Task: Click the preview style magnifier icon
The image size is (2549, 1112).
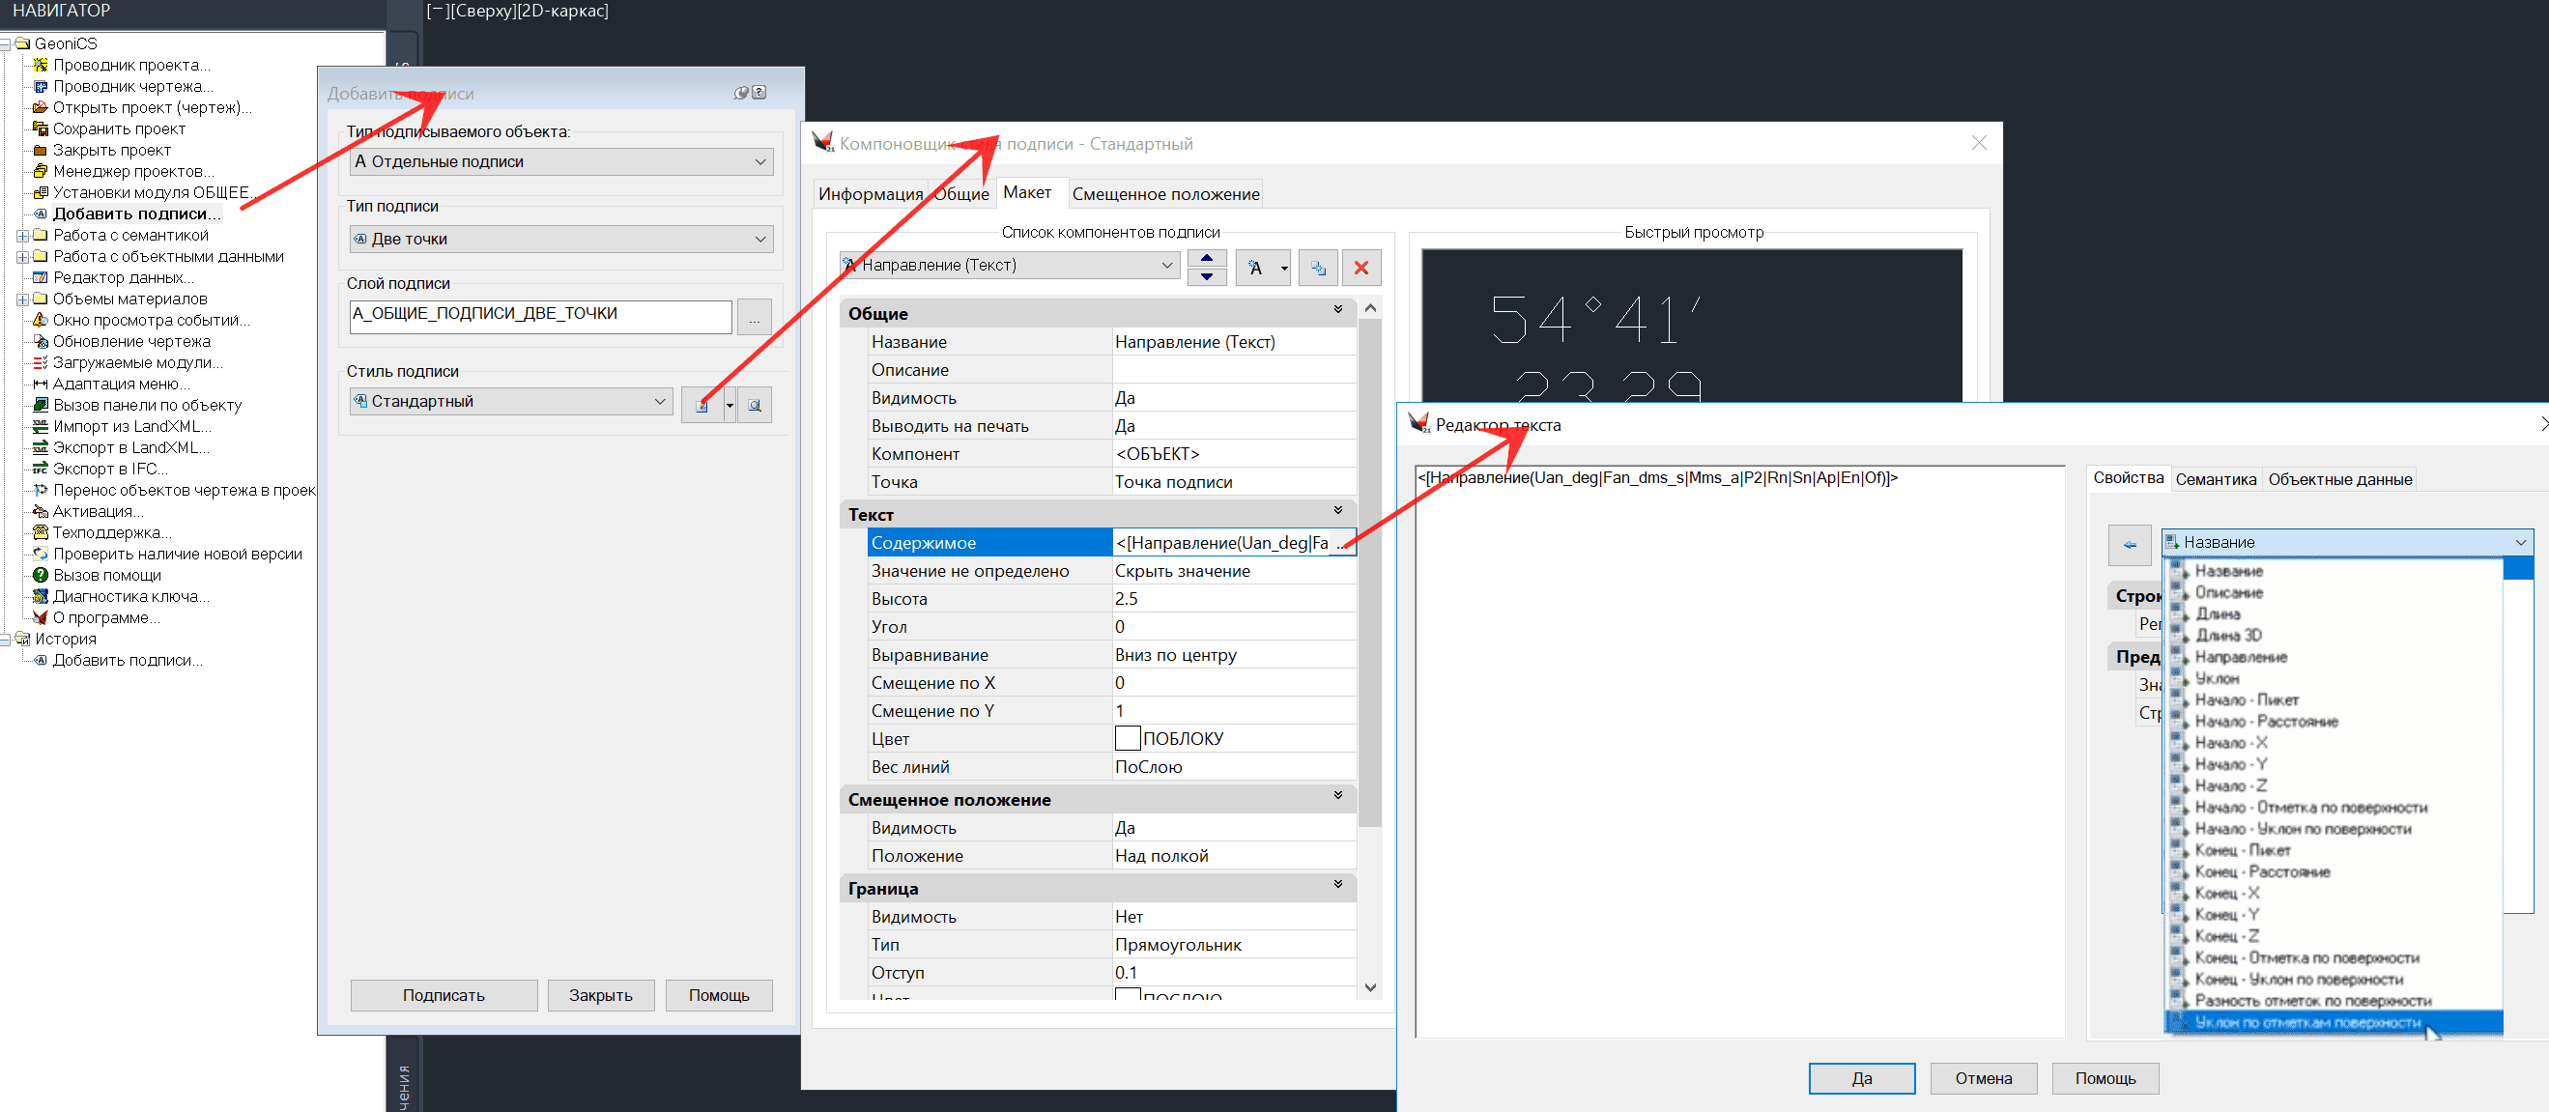Action: [x=754, y=405]
